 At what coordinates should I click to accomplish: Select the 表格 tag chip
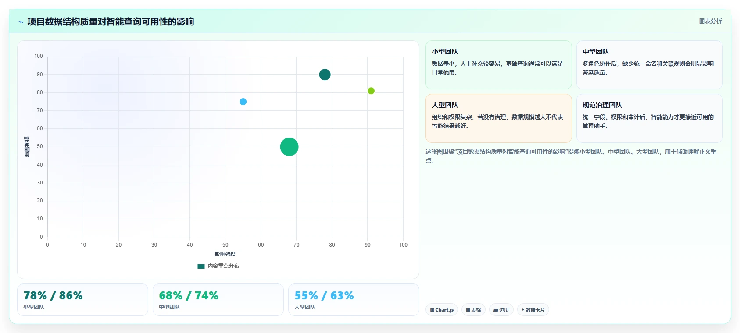click(x=473, y=310)
